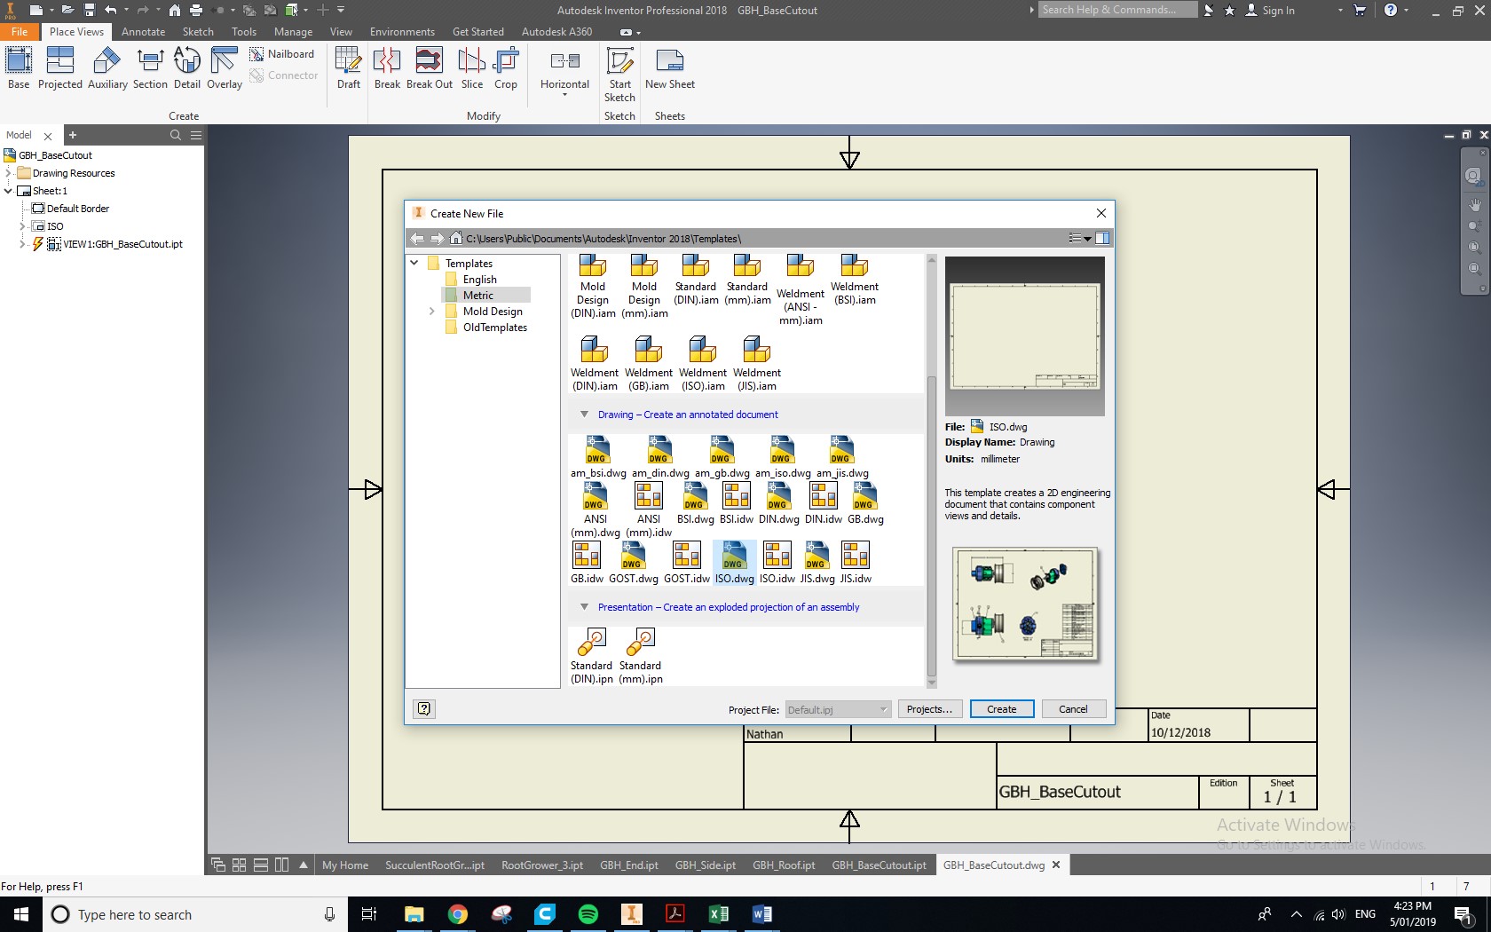
Task: Expand the Mold Design folder
Action: [432, 312]
